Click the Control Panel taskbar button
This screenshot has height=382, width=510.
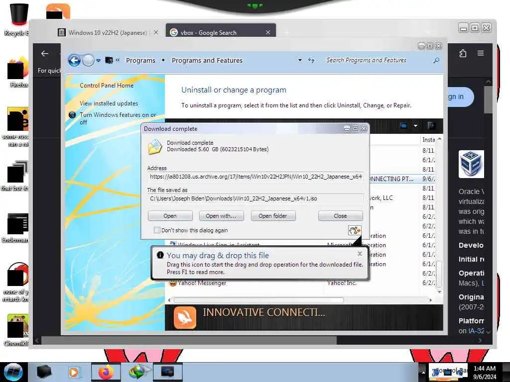167,372
